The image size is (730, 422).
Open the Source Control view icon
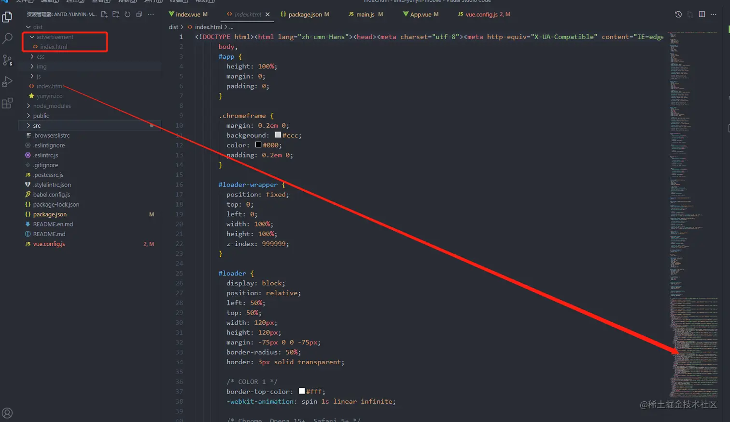pos(7,60)
